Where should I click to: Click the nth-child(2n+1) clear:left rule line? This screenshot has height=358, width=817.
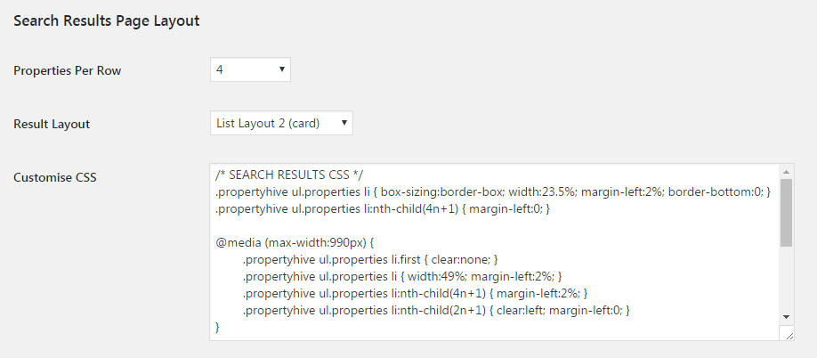tap(436, 311)
